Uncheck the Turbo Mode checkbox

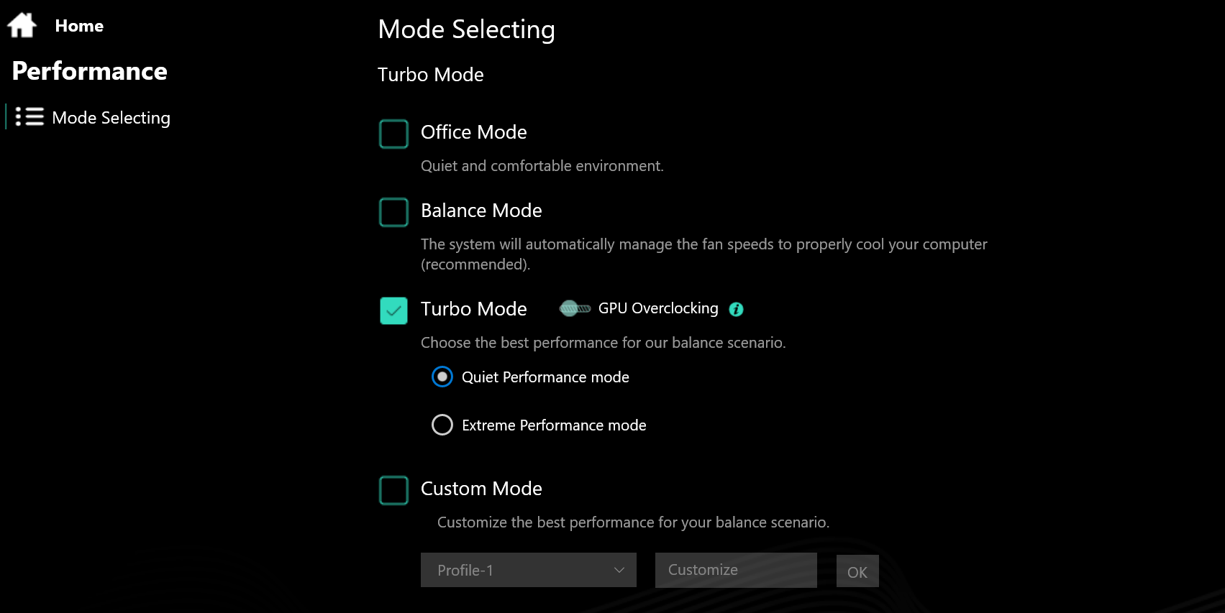(393, 310)
